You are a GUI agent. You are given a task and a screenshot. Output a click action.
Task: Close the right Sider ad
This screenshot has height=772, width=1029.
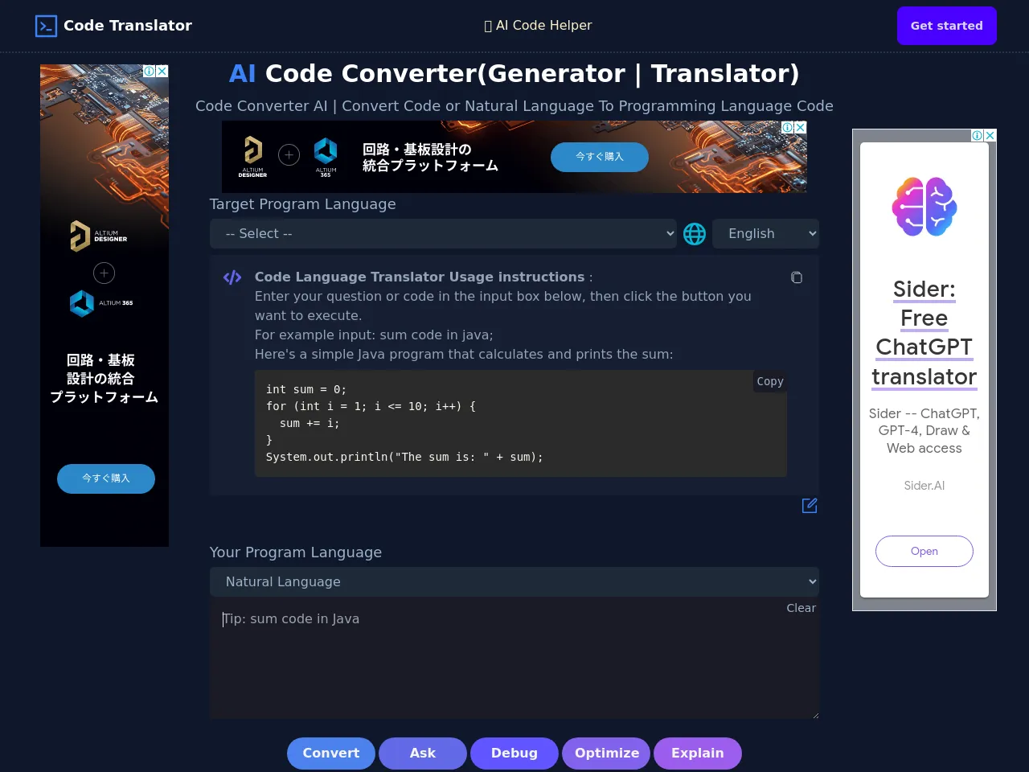tap(990, 135)
